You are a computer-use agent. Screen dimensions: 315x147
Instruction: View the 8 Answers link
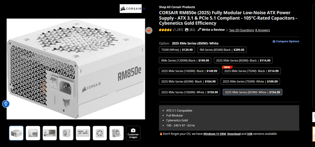(x=263, y=30)
